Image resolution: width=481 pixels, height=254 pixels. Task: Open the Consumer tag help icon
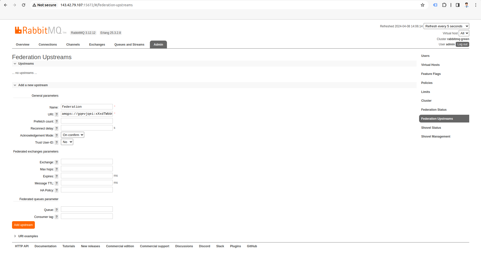[x=57, y=217]
